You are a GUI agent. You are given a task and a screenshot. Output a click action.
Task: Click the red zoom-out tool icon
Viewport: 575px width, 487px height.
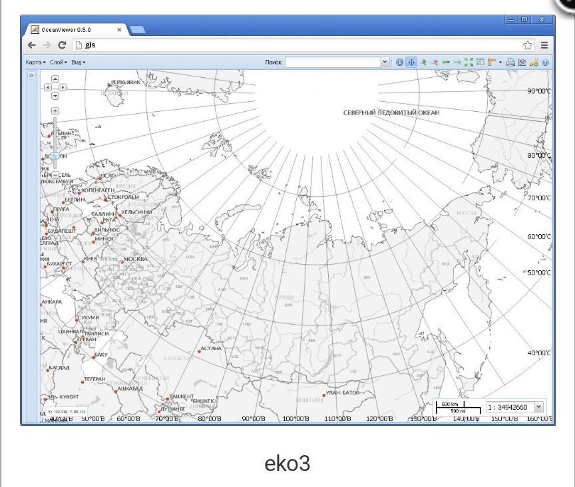click(435, 63)
